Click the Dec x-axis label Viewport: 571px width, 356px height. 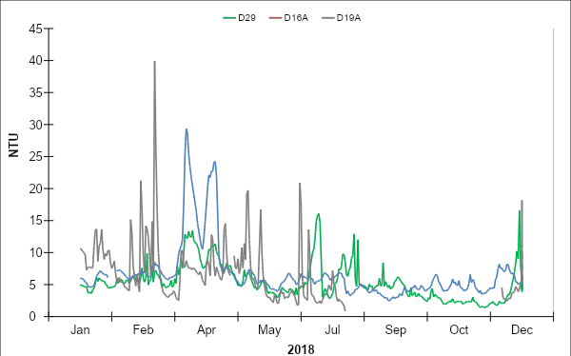click(522, 330)
